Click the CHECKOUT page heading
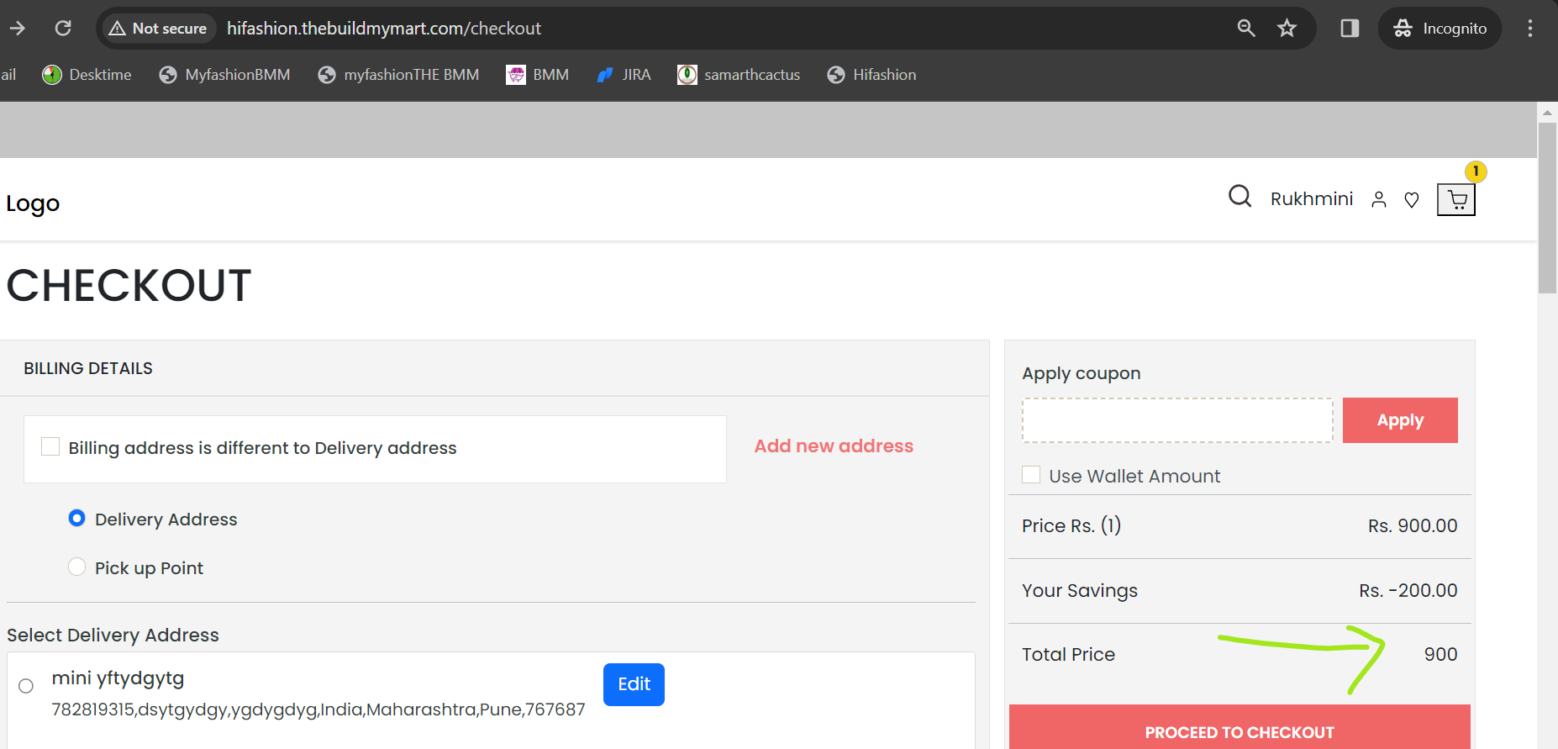Screen dimensions: 1558x749 coord(129,286)
